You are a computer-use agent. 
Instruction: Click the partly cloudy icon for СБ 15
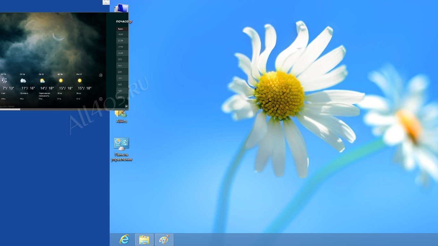click(x=42, y=80)
